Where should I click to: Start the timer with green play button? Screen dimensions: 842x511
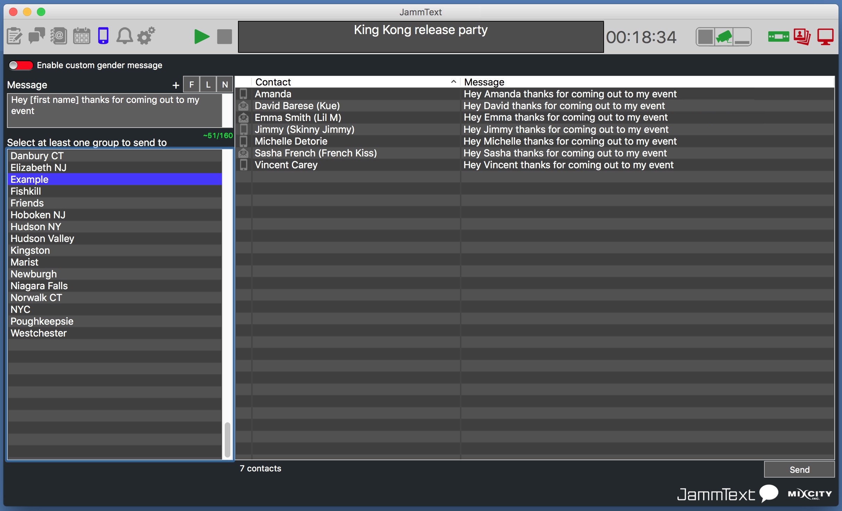coord(201,37)
